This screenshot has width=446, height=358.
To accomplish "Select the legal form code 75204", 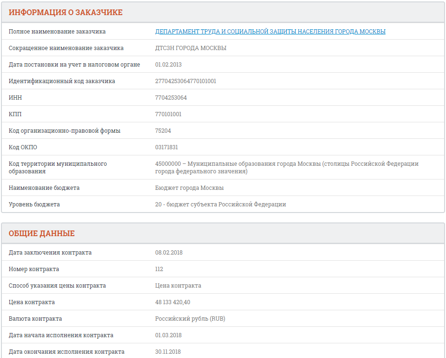I will 163,131.
